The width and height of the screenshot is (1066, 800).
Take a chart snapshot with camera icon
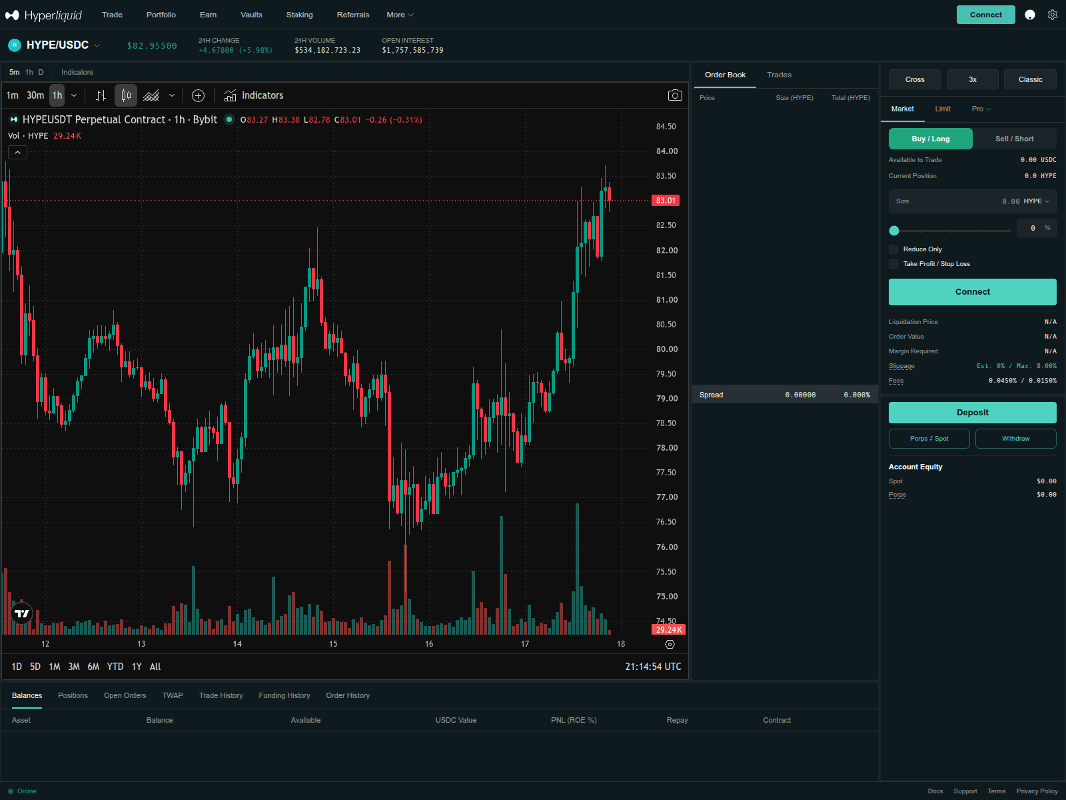675,95
